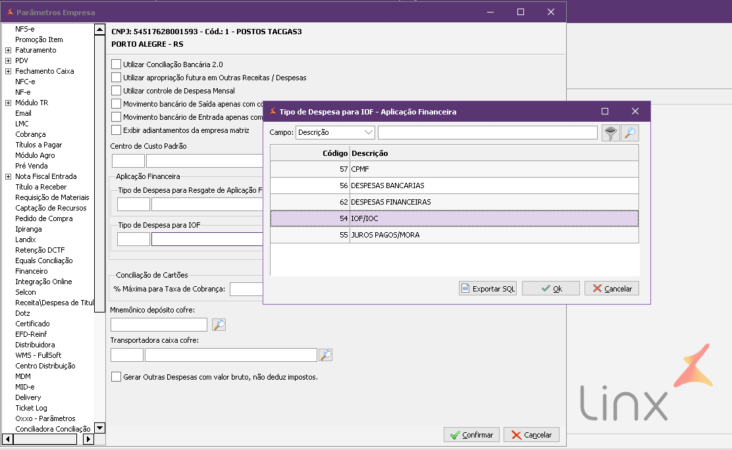
Task: Select Financeiro in the sidebar list
Action: point(32,271)
